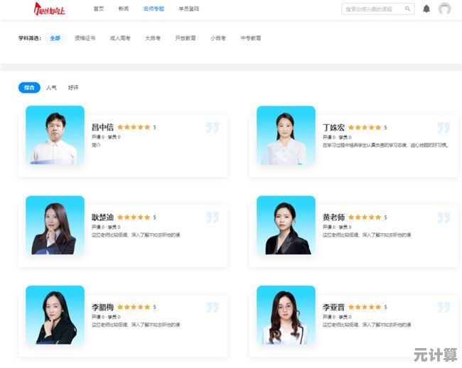Click the notification bell icon
This screenshot has height=368, width=462.
426,9
